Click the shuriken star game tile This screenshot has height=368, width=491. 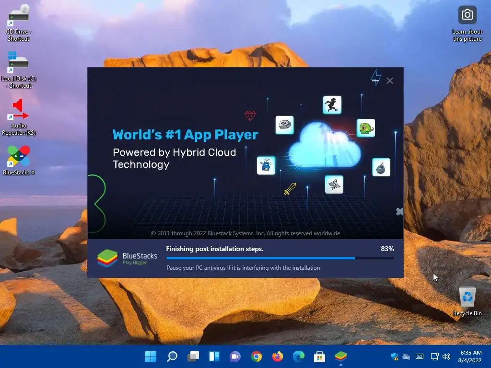pos(334,184)
